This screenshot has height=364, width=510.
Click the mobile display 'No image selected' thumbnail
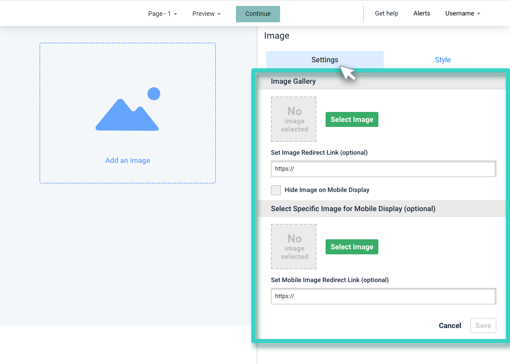pos(294,247)
